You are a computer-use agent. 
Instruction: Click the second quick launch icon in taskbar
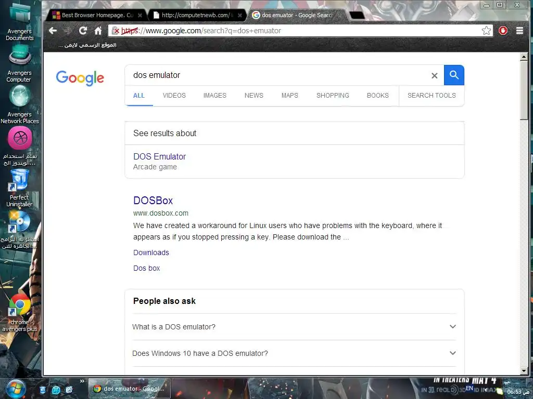click(x=56, y=390)
